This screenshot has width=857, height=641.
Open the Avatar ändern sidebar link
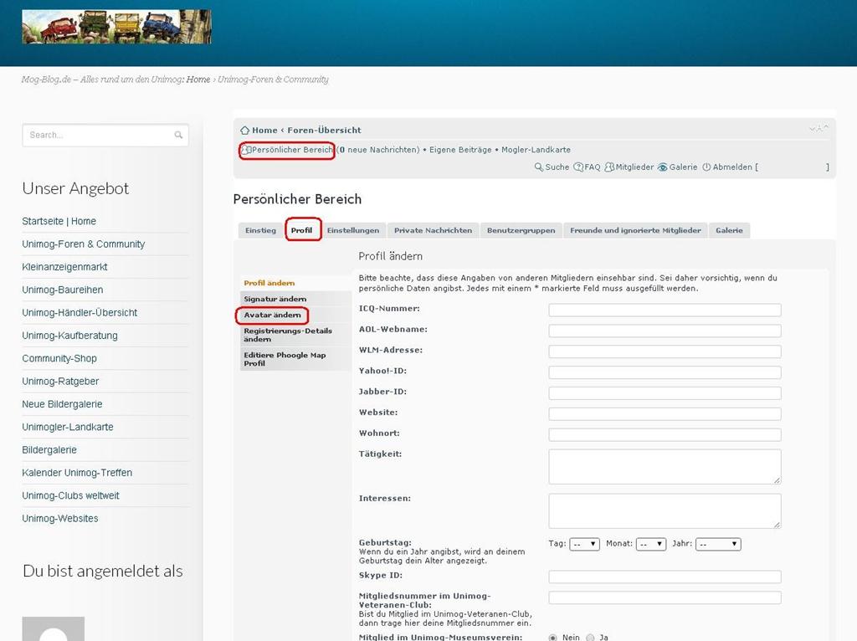272,315
